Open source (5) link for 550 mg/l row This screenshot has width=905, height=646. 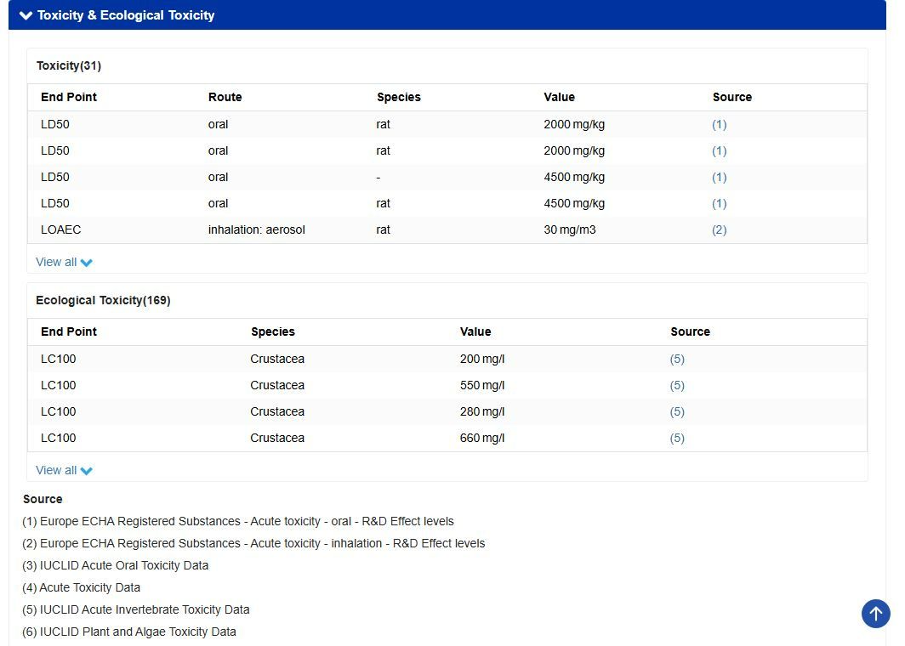(677, 385)
